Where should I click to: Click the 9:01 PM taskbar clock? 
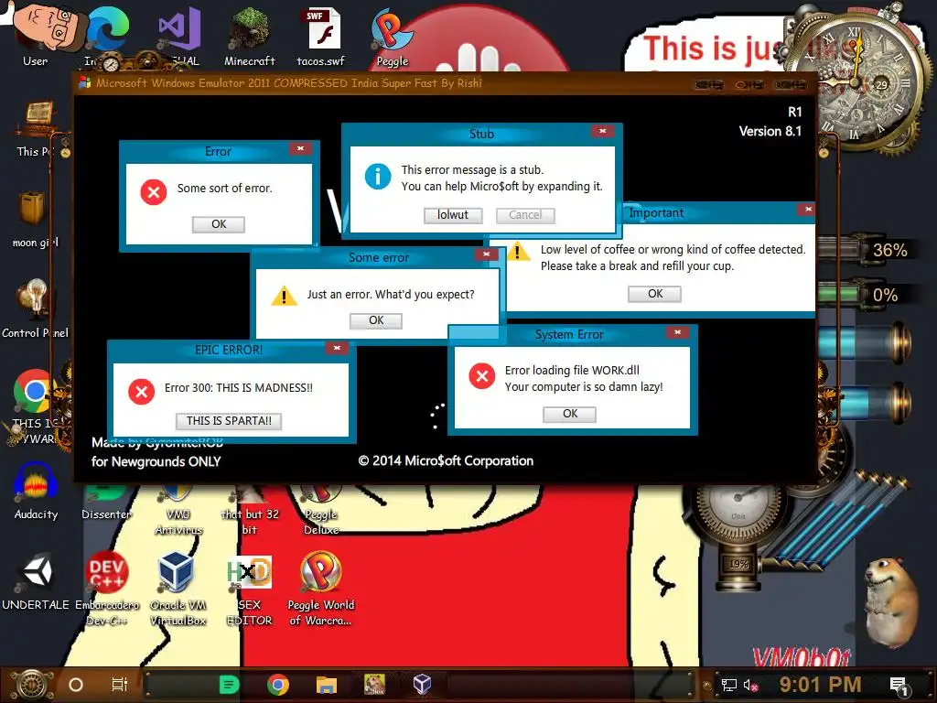[820, 685]
